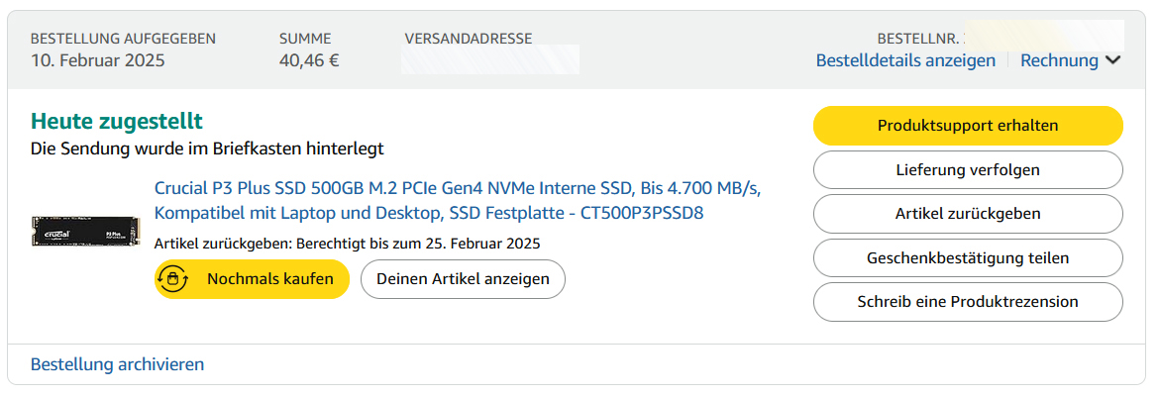Open the redacted Versandadresse name popover
Image resolution: width=1159 pixels, height=397 pixels.
pyautogui.click(x=490, y=59)
